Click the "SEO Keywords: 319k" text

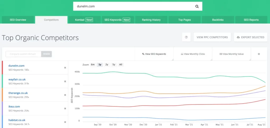pos(19,84)
